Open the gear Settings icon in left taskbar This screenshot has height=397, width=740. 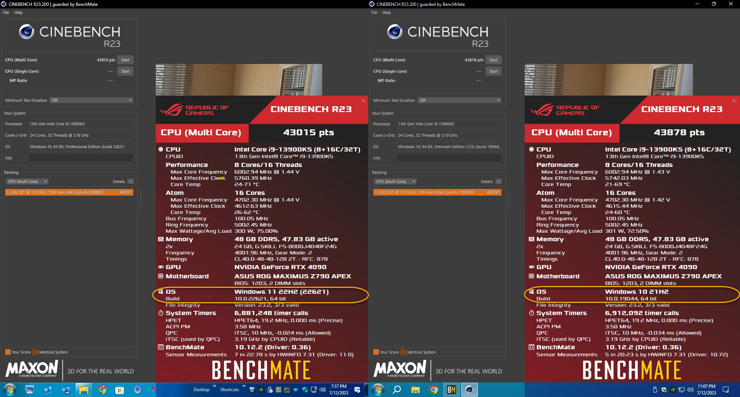coord(137,390)
